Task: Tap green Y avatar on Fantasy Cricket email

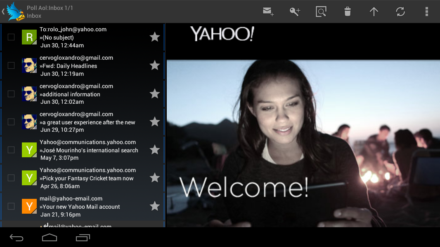Action: (x=29, y=177)
